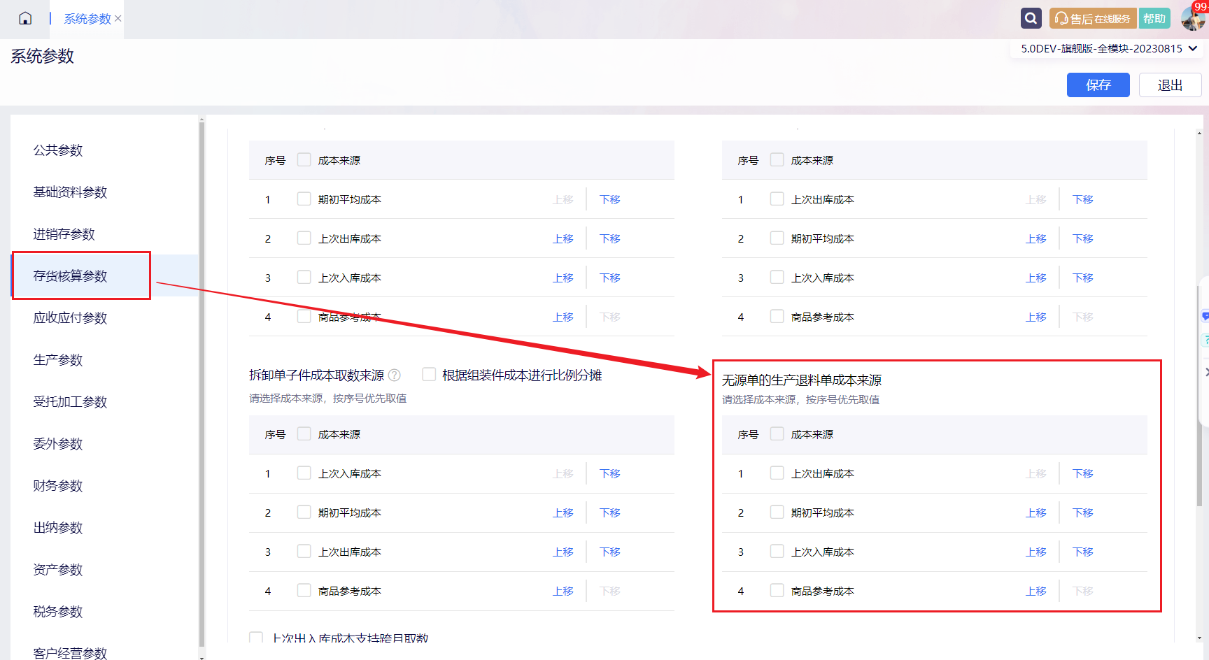Select 生产参数 in the sidebar
Screen dimensions: 1209x660
(x=58, y=360)
